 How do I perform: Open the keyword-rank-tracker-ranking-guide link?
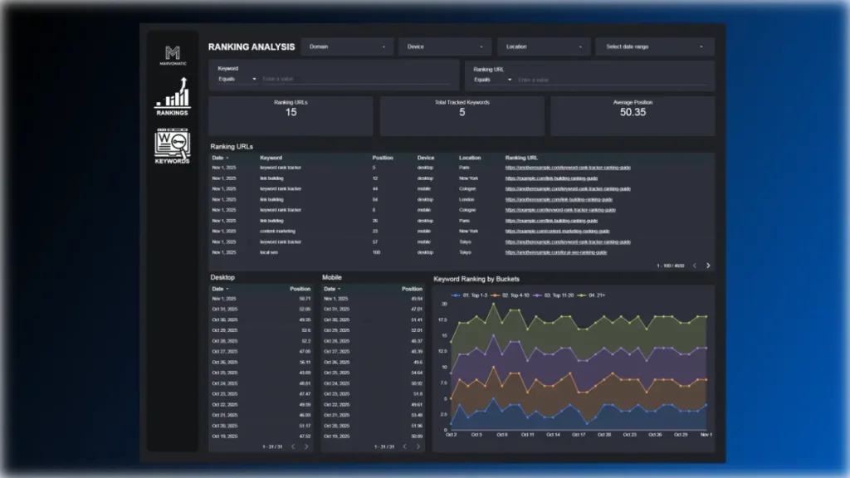(x=567, y=167)
